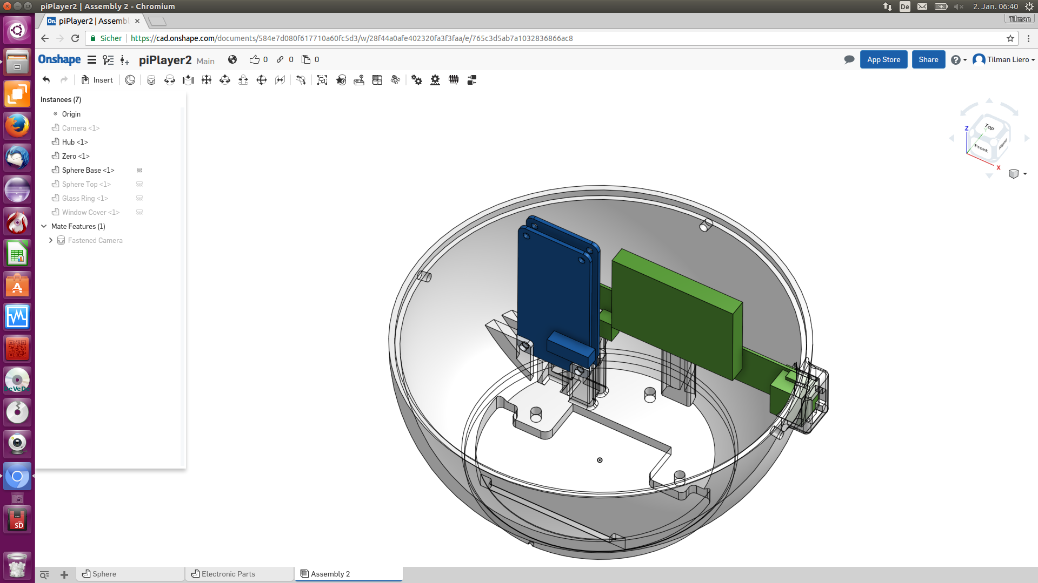Screen dimensions: 1038x583
Task: Reload the page in Chromium
Action: (x=75, y=38)
